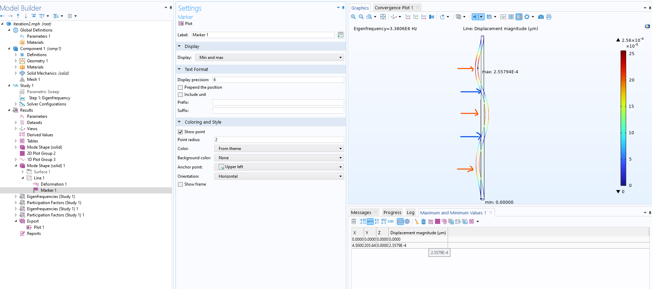This screenshot has height=289, width=652.
Task: Delete table contents with the trash icon
Action: (x=423, y=222)
